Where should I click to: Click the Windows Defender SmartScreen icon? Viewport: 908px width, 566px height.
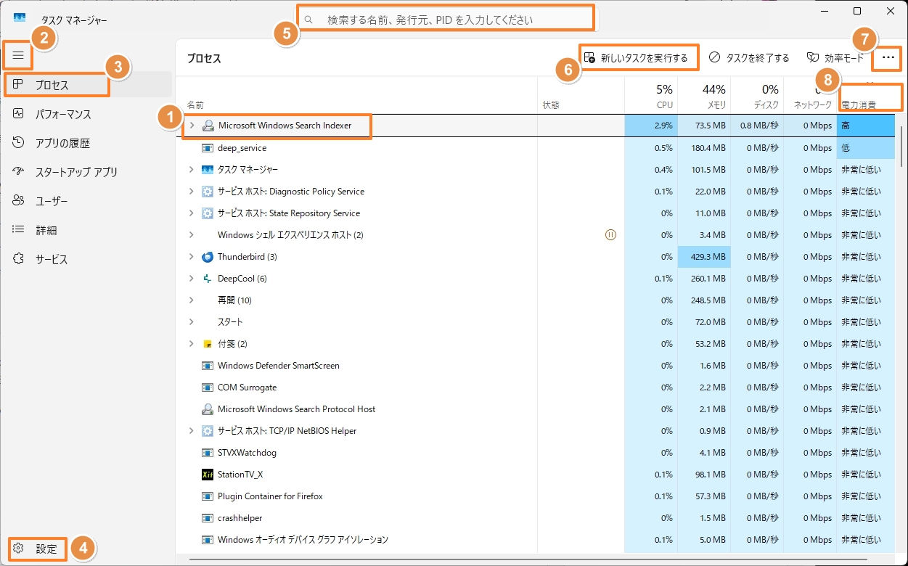[x=207, y=366]
